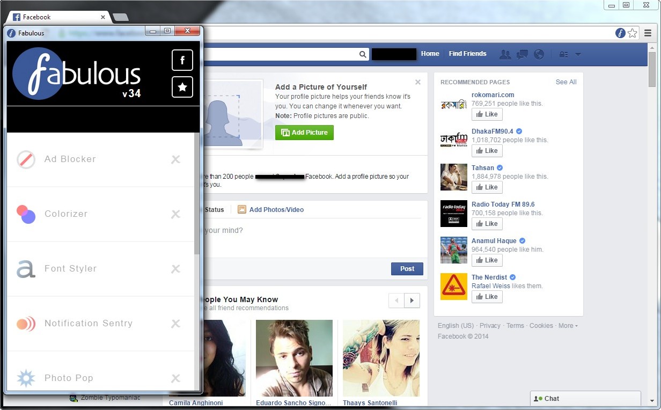The image size is (661, 410).
Task: Open the Camila Anghinoni profile link
Action: tap(196, 403)
